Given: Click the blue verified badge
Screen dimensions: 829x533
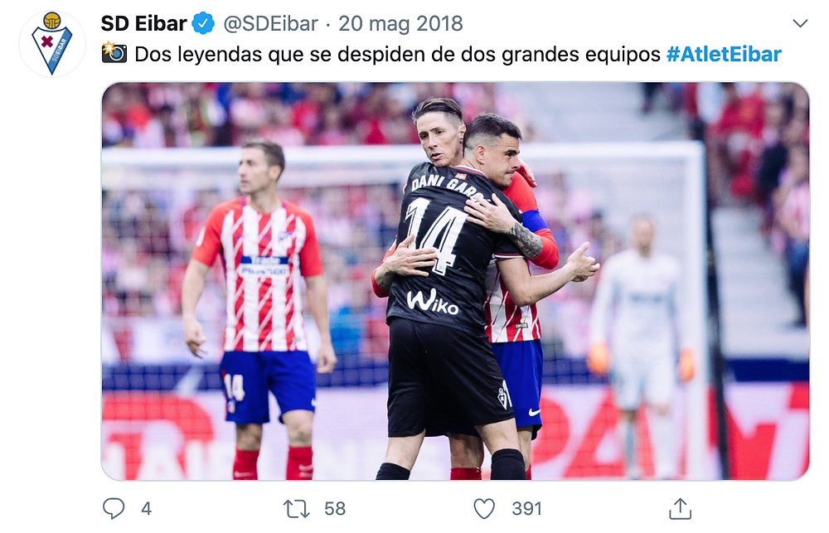Looking at the screenshot, I should 203,24.
